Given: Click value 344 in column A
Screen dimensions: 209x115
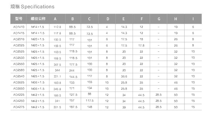Looking at the screenshot, I should (57, 71).
